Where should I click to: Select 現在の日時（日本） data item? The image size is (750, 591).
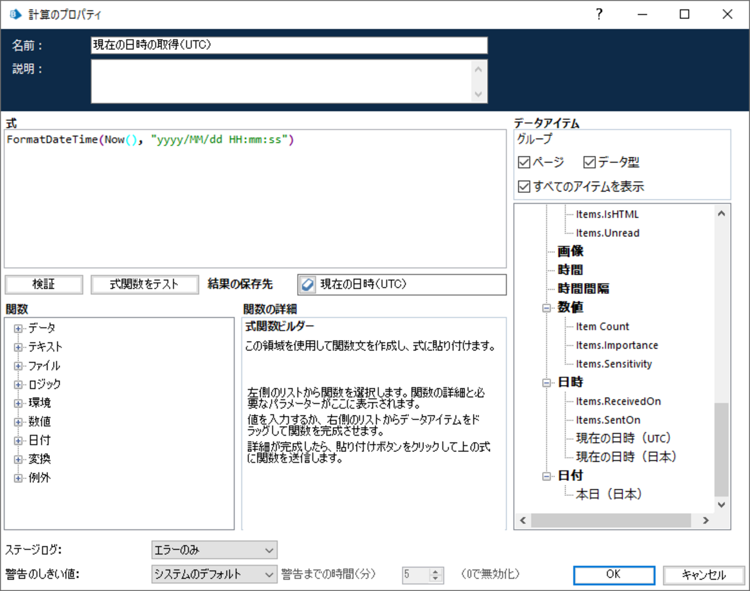coord(626,457)
